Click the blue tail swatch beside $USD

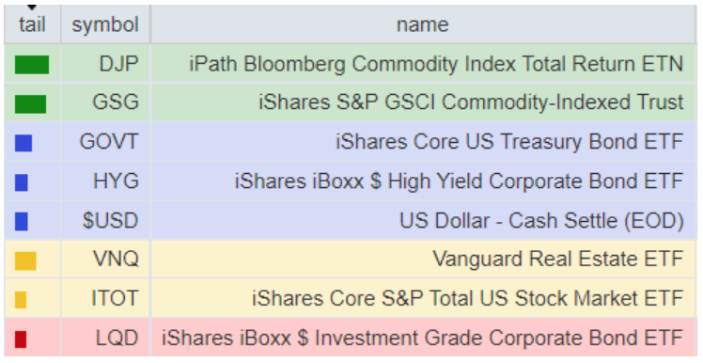[22, 222]
